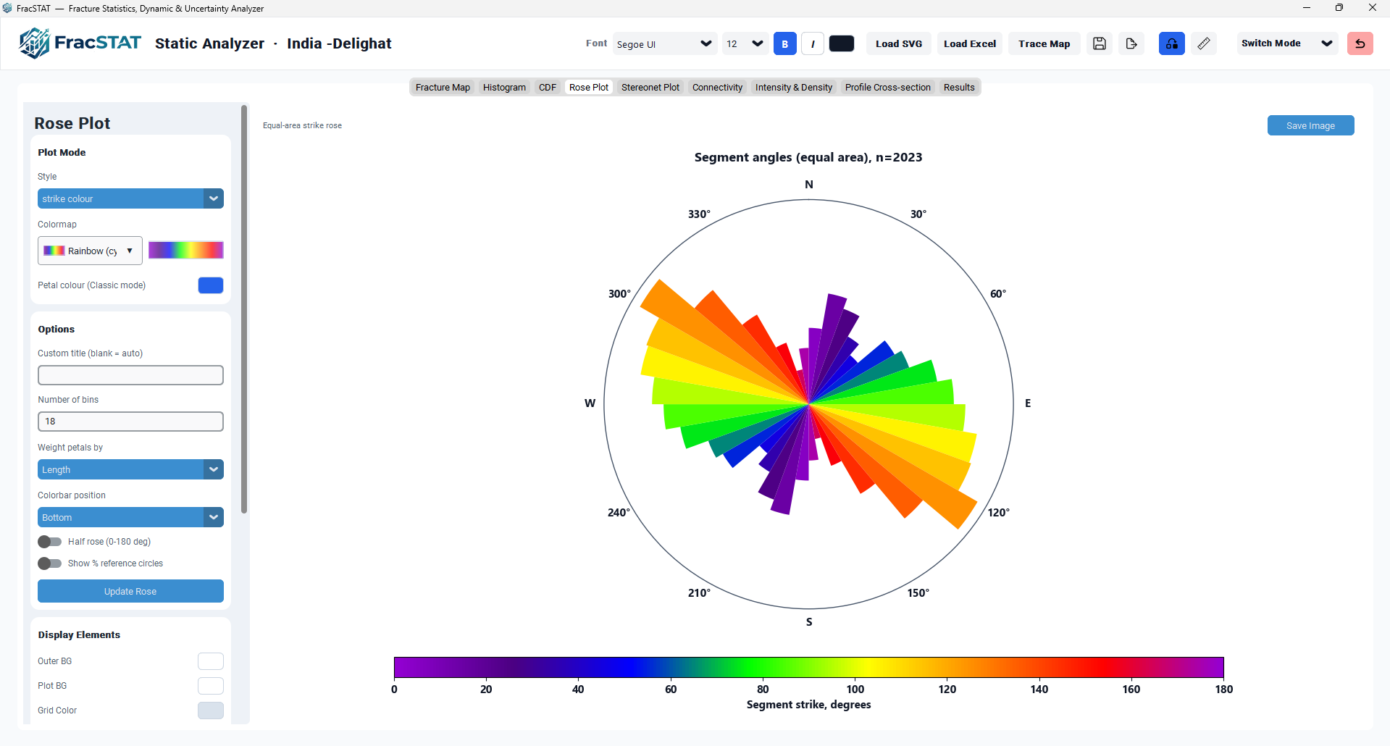Click the save floppy disk icon
This screenshot has height=746, width=1390.
click(1100, 43)
